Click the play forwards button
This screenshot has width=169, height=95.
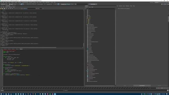(163, 88)
